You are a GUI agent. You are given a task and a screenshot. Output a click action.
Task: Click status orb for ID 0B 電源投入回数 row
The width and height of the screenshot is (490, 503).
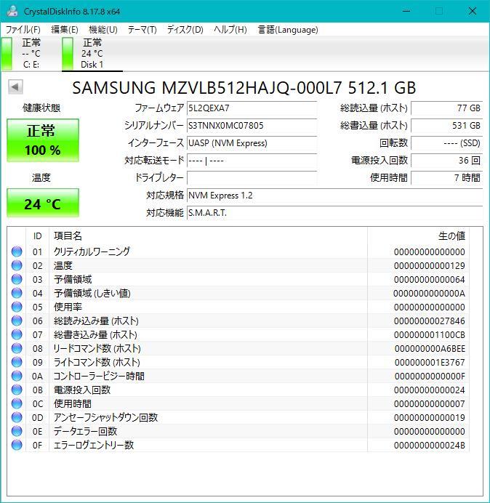17,390
